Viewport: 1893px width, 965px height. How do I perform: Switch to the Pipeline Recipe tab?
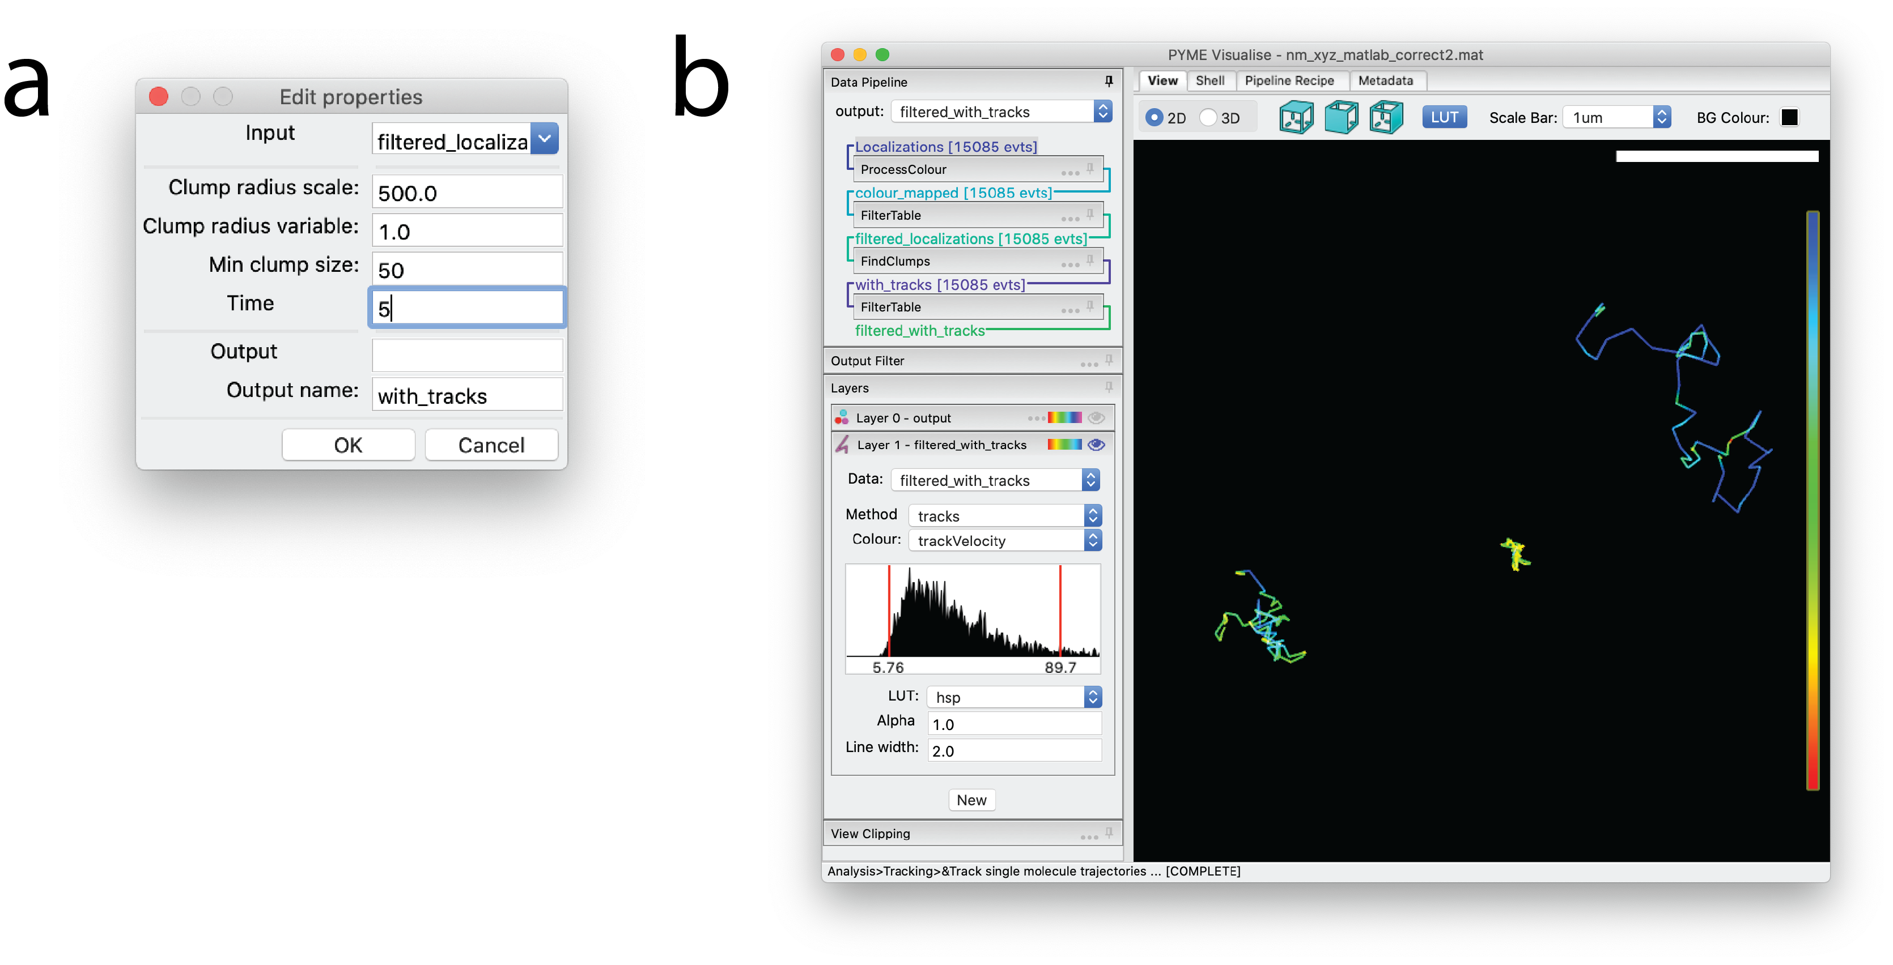point(1289,81)
